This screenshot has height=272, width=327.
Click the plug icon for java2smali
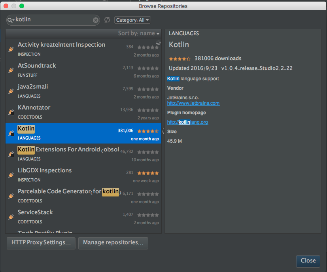tap(11, 91)
